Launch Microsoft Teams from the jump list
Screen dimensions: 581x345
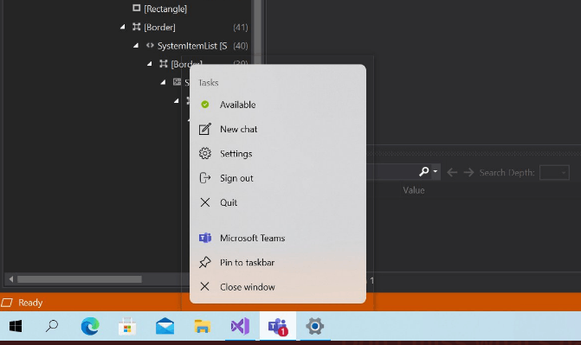point(278,238)
